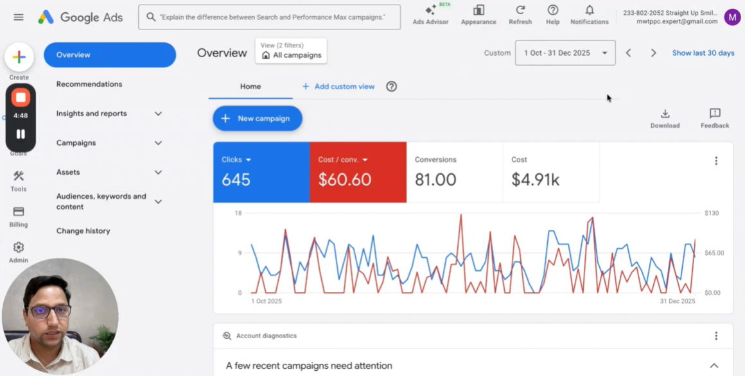Screen dimensions: 745x376
Task: Show last 30 days link
Action: [x=703, y=53]
